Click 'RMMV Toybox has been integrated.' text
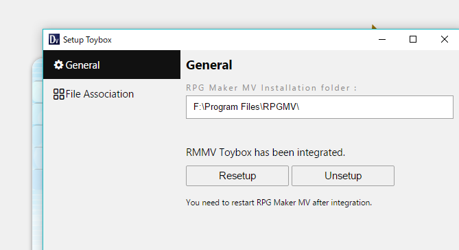Image resolution: width=459 pixels, height=250 pixels. click(266, 152)
